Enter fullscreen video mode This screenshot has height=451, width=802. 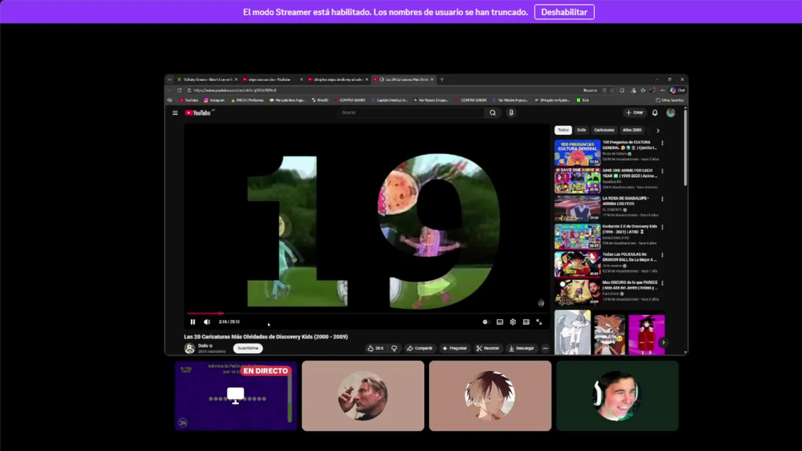click(539, 322)
